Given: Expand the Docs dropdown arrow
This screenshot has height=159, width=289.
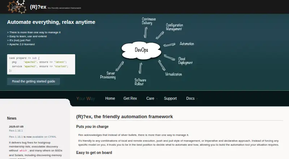Looking at the screenshot, I should [197, 99].
